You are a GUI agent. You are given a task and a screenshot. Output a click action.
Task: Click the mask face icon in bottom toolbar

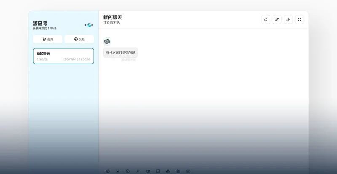tap(148, 171)
